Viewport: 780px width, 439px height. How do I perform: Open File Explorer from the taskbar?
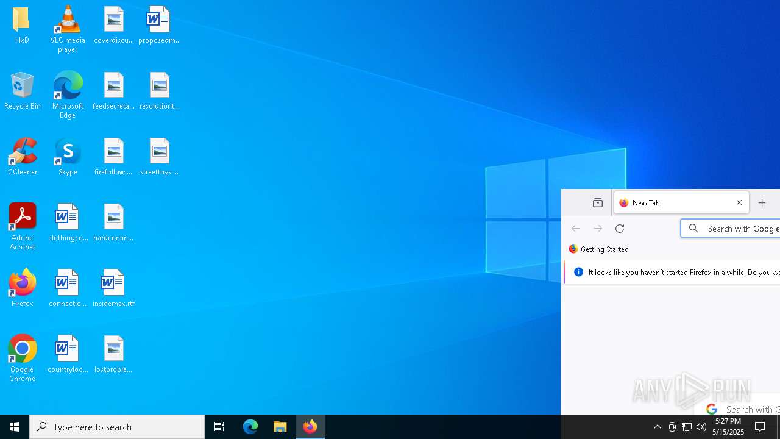(280, 427)
